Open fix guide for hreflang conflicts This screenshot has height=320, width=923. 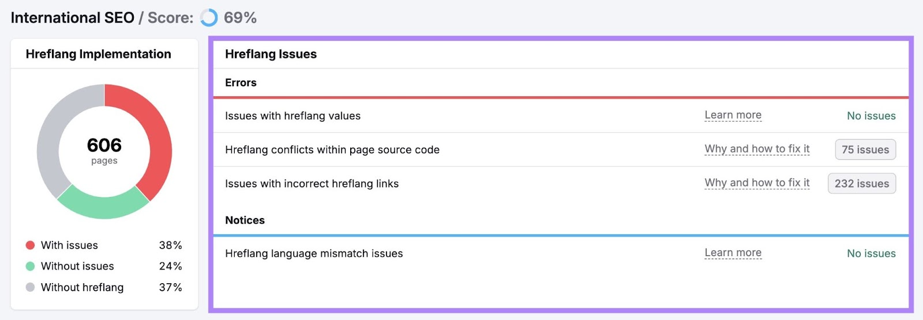pyautogui.click(x=757, y=149)
